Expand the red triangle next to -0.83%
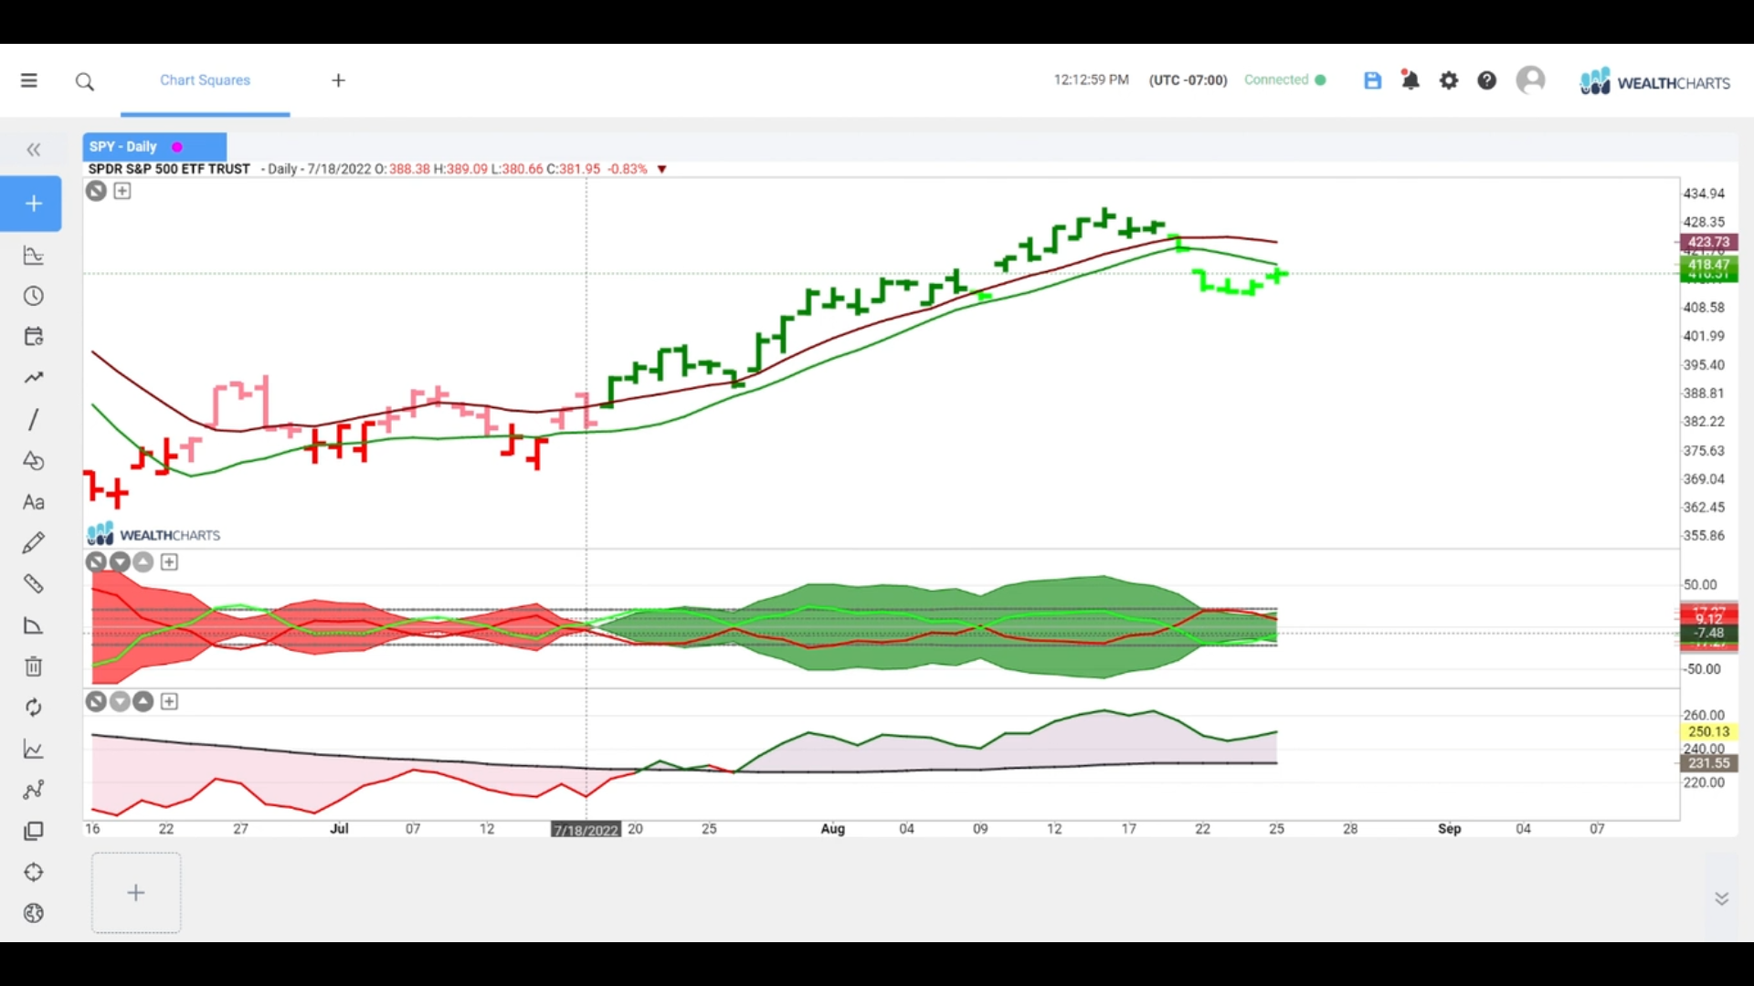The width and height of the screenshot is (1754, 986). [662, 170]
